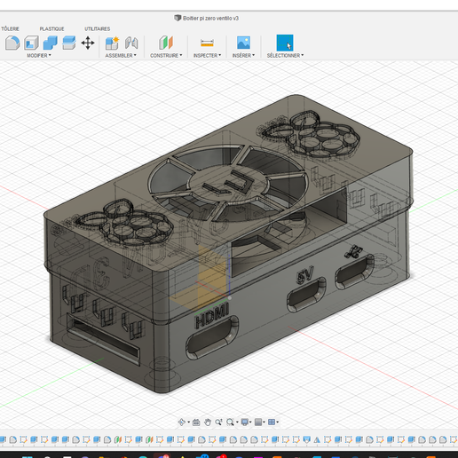The width and height of the screenshot is (458, 458).
Task: Expand the Grid and Snaps dropdown arrow
Action: pos(264,422)
